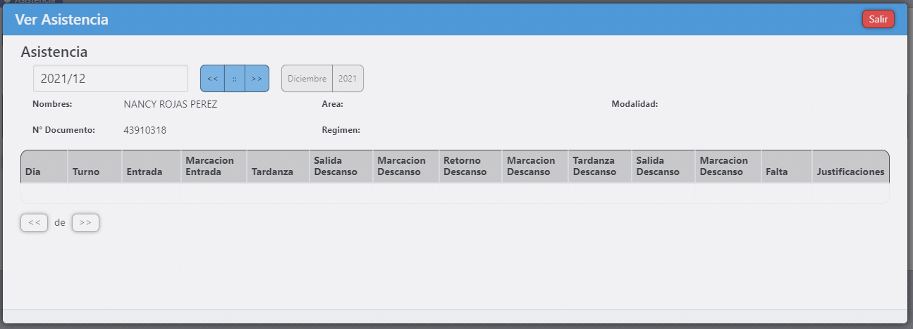
Task: Click the Falta column header
Action: (x=777, y=172)
